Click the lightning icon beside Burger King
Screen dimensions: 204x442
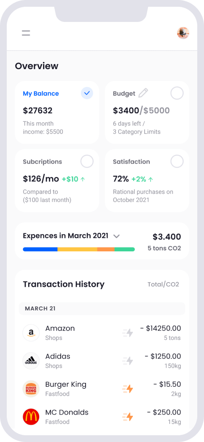[x=128, y=389]
